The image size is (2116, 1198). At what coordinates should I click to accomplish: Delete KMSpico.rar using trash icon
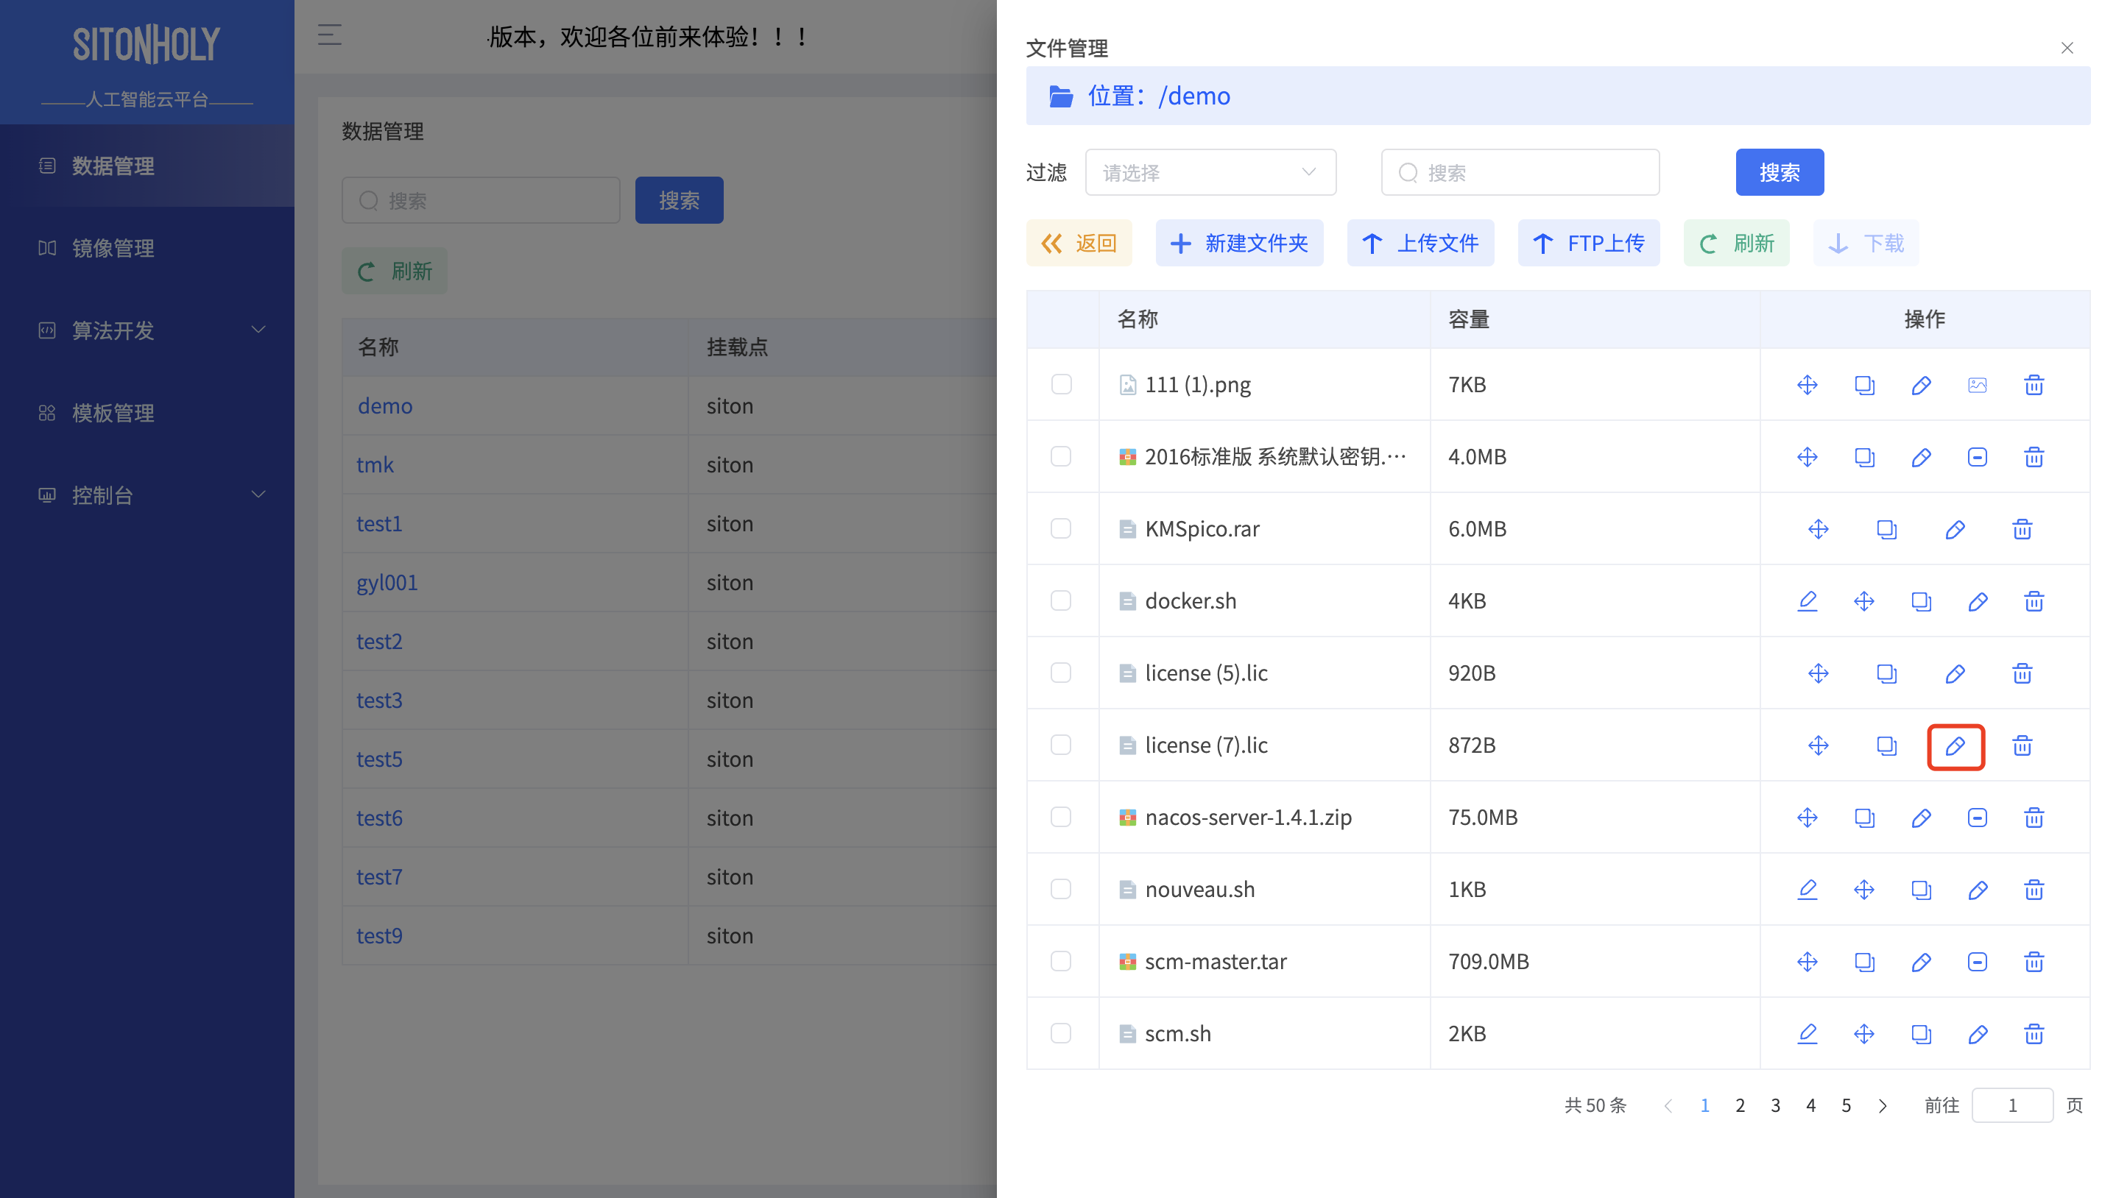[x=2022, y=528]
